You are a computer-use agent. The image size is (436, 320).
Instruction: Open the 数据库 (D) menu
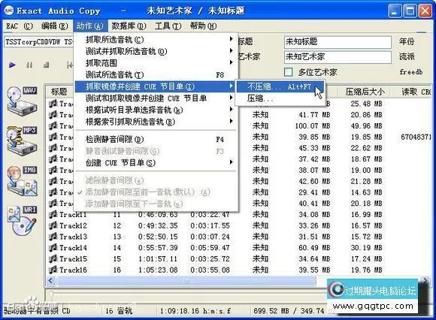(129, 26)
